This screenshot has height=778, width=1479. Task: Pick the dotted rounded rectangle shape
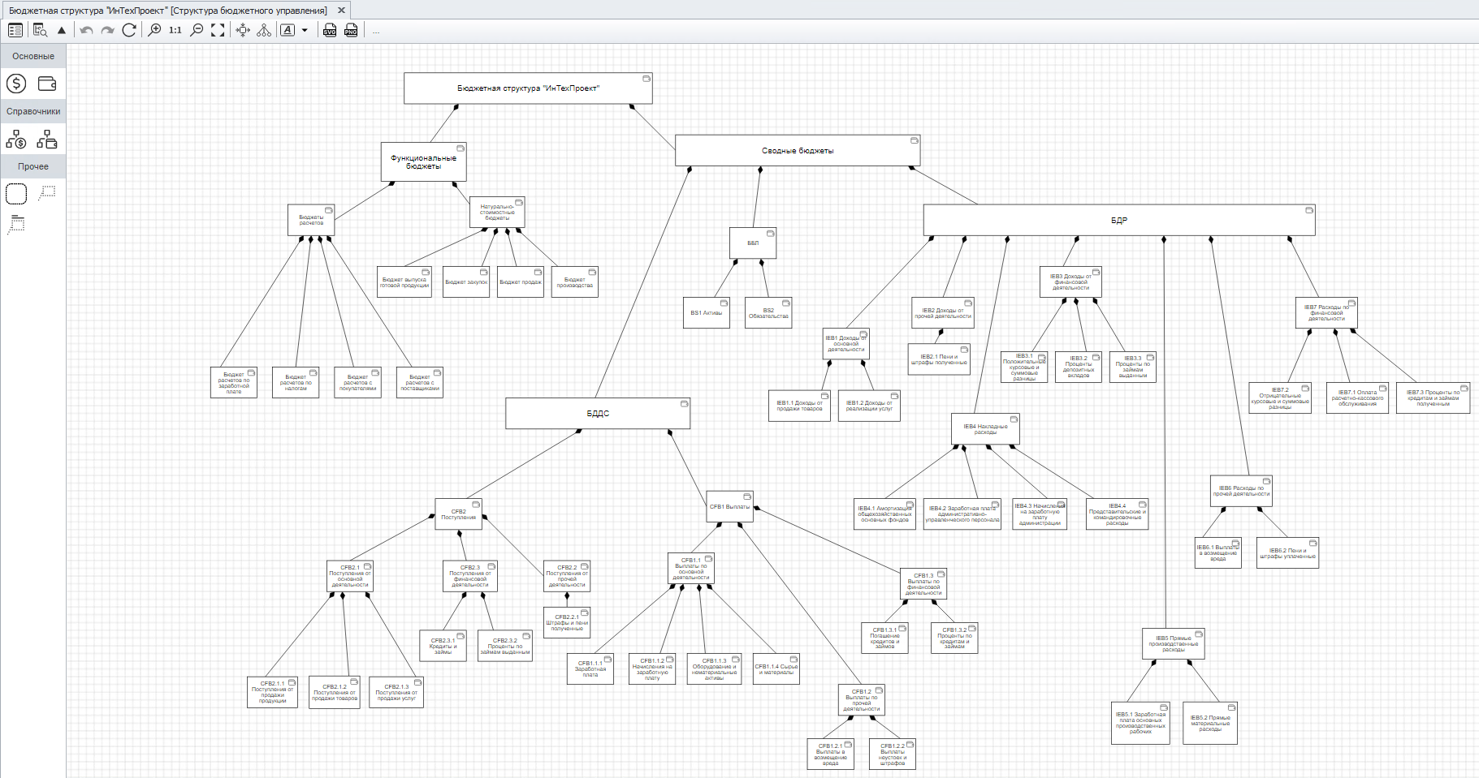click(x=16, y=193)
